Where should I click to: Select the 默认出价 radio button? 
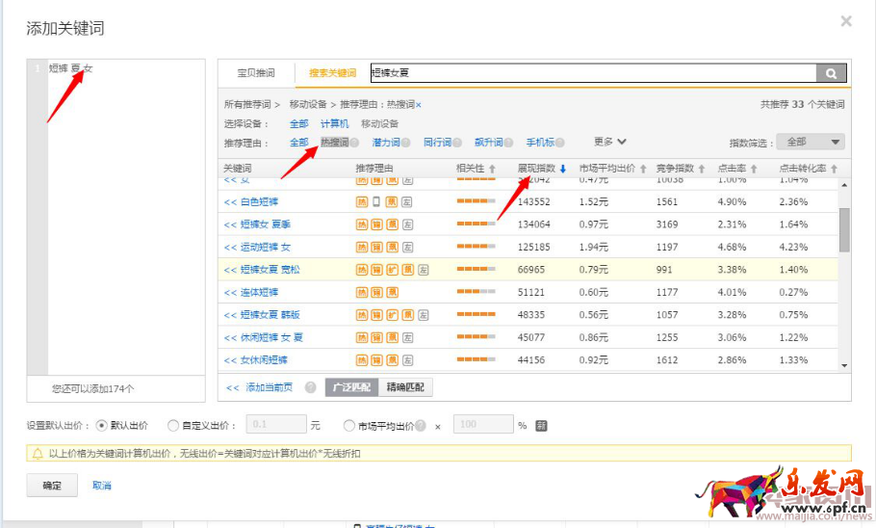(x=101, y=426)
